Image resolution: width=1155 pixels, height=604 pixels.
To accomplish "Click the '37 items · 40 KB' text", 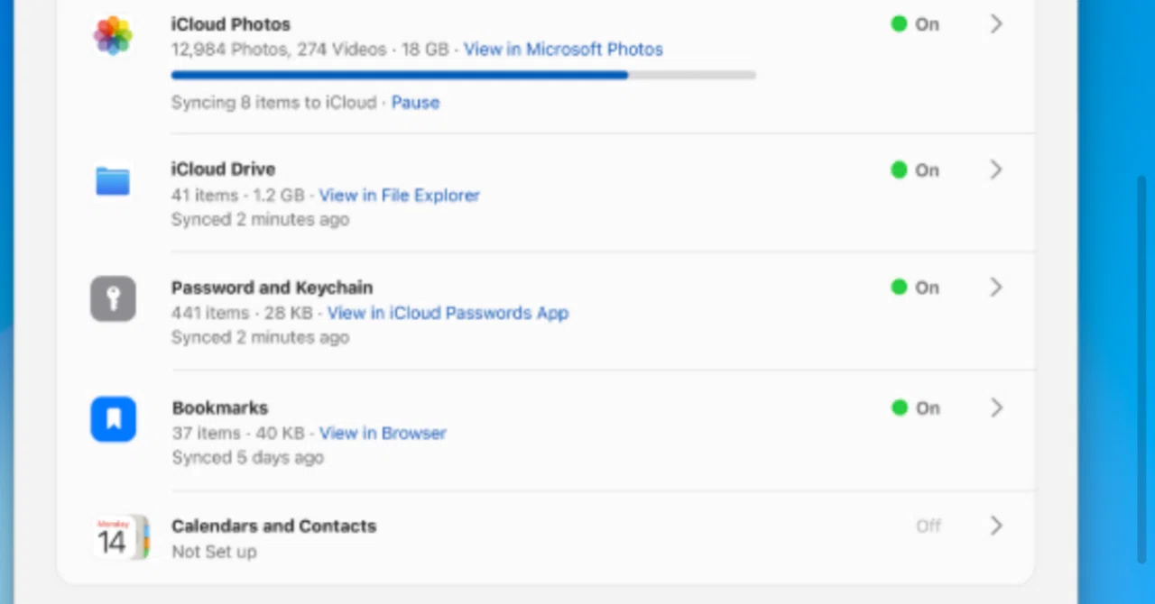I will pos(239,434).
